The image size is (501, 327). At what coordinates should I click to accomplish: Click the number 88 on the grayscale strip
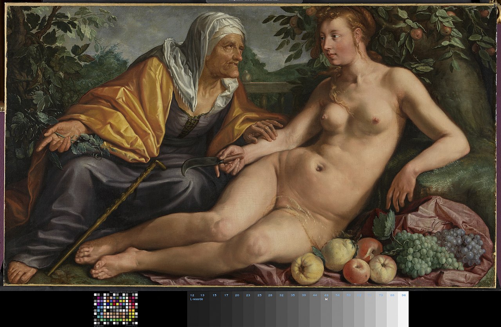tap(392, 295)
